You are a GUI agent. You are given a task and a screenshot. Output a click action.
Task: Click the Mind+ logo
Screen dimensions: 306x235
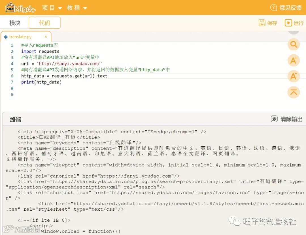(20, 8)
